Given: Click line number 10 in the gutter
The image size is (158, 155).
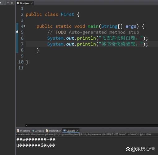Looking at the screenshot, I should point(21,62).
